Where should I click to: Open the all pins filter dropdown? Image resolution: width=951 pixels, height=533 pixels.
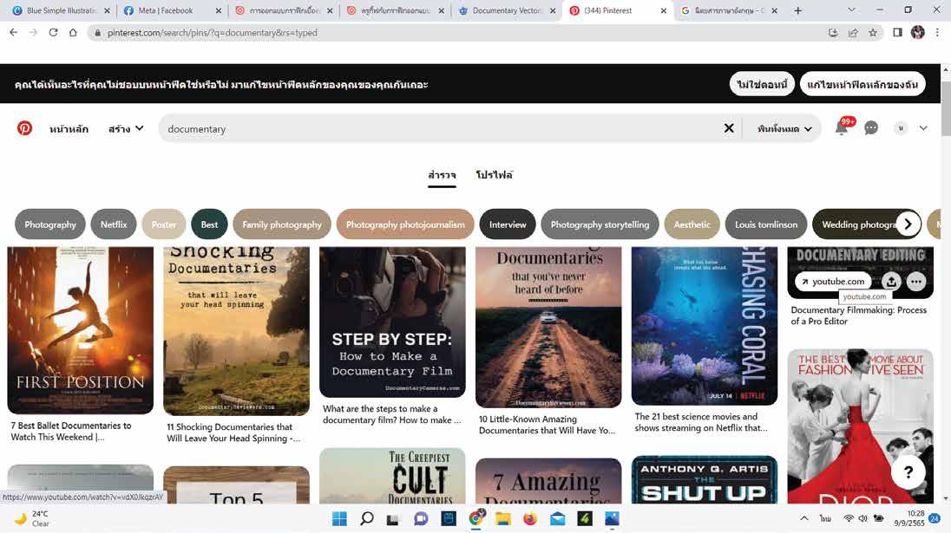tap(784, 128)
